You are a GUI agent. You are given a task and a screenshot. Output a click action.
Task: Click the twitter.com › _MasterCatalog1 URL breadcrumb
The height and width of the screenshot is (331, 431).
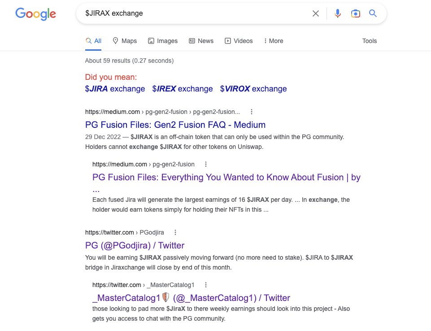click(x=143, y=285)
